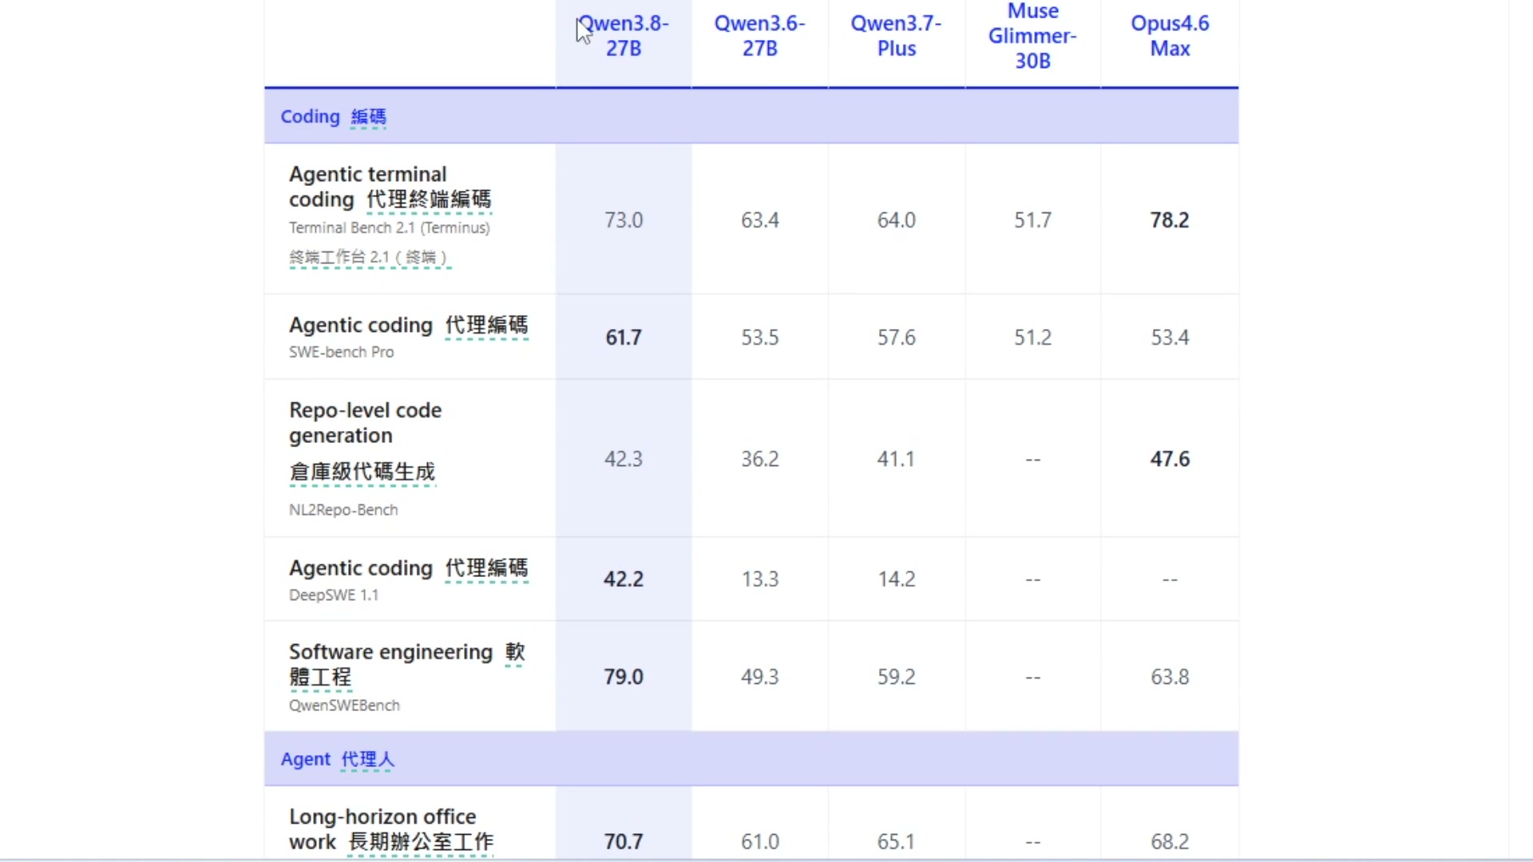
Task: Click the 57.6 score cell
Action: point(897,338)
